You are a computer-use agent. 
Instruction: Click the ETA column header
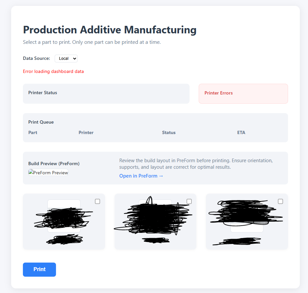coord(241,132)
